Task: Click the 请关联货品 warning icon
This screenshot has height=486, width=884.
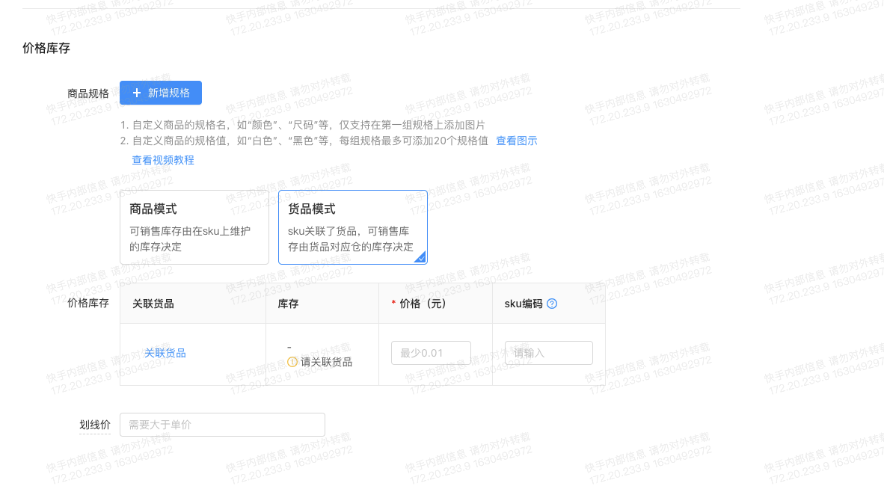Action: point(292,362)
